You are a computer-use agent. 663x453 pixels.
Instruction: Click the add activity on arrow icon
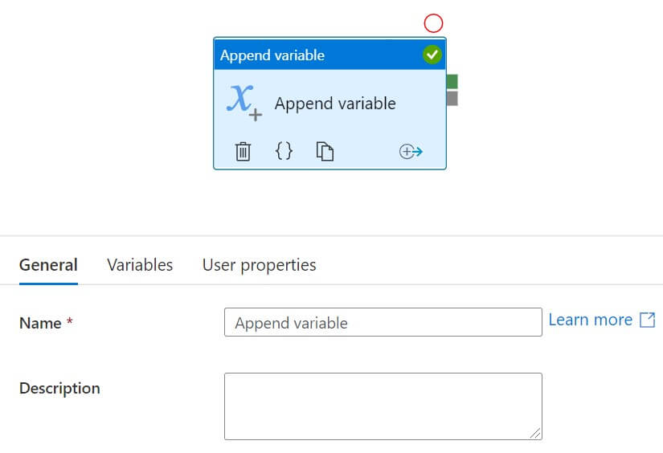pos(411,151)
